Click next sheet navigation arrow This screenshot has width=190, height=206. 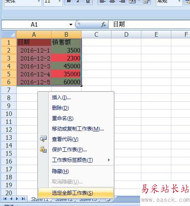click(x=17, y=199)
